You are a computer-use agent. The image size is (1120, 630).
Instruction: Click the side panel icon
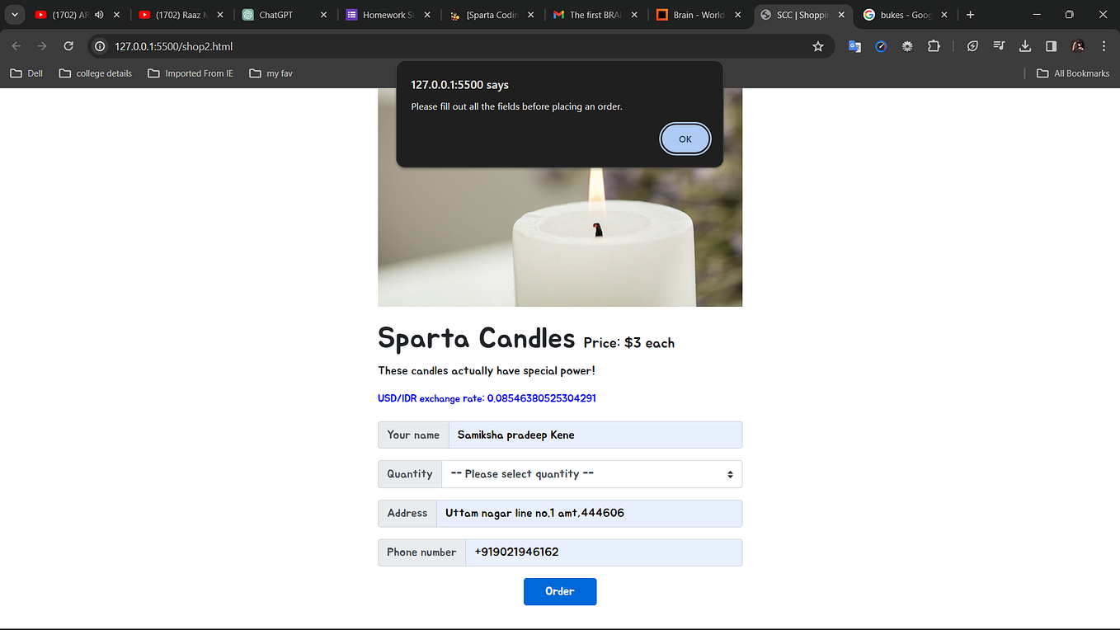(1051, 46)
